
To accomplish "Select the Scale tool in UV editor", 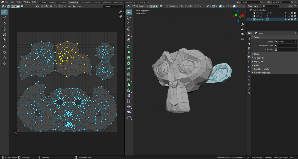I will point(4,35).
